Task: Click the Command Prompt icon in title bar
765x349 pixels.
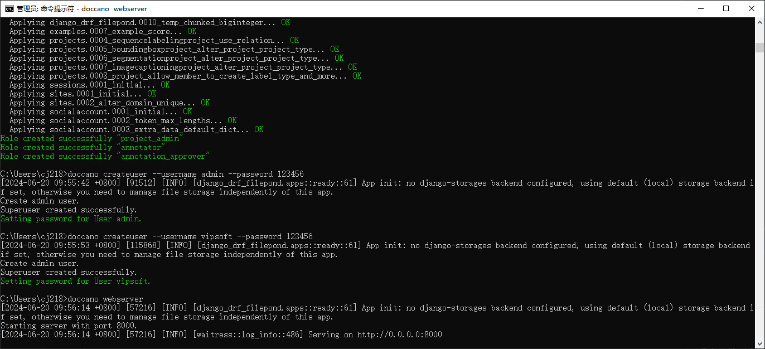Action: pos(9,8)
